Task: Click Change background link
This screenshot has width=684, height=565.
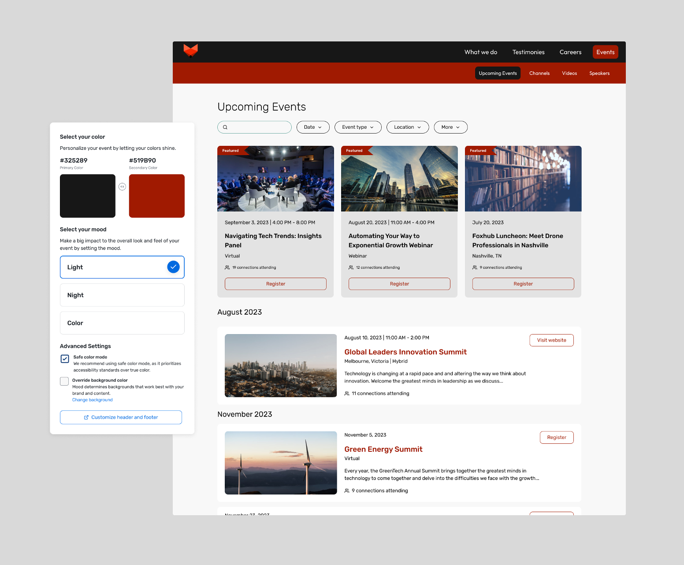Action: point(93,400)
